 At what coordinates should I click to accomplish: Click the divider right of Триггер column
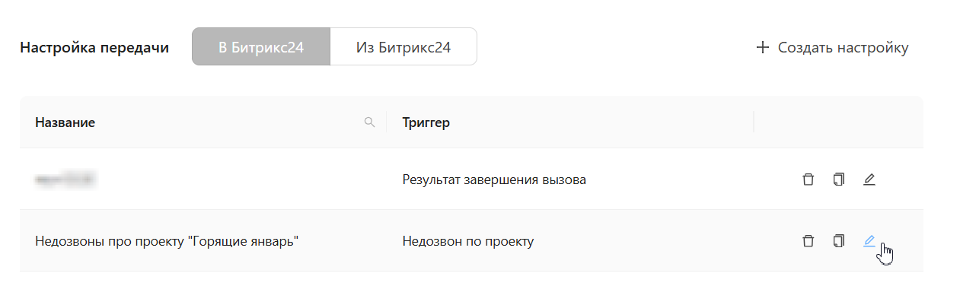pyautogui.click(x=754, y=122)
